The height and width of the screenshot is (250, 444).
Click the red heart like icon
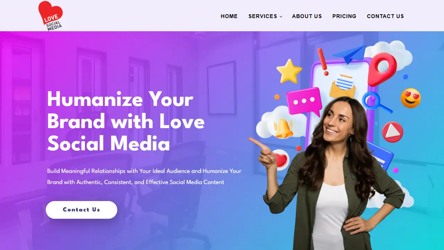[280, 160]
